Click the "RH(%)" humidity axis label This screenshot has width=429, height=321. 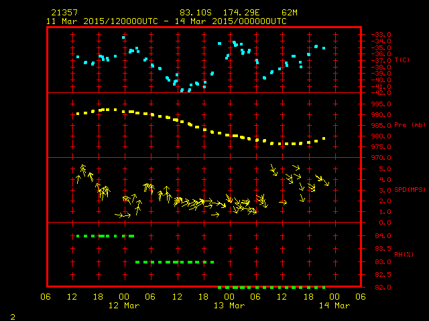(x=404, y=254)
